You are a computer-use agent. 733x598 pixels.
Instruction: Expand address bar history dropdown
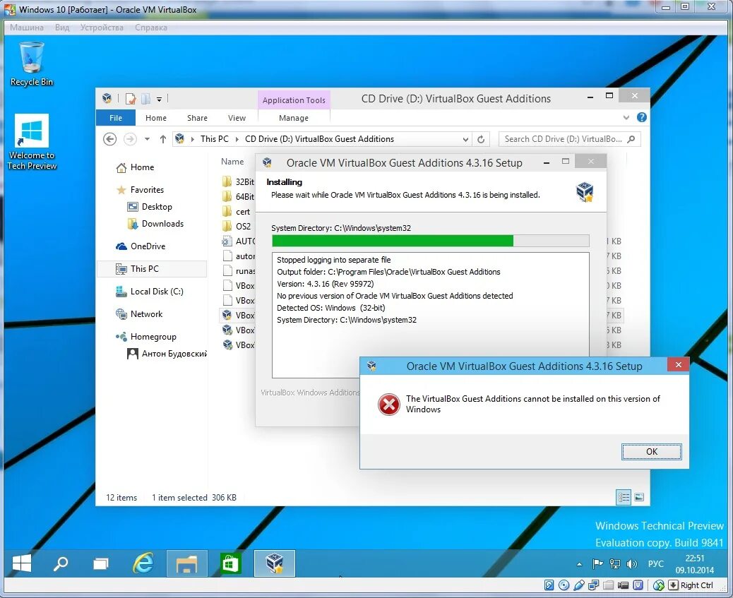pos(465,139)
